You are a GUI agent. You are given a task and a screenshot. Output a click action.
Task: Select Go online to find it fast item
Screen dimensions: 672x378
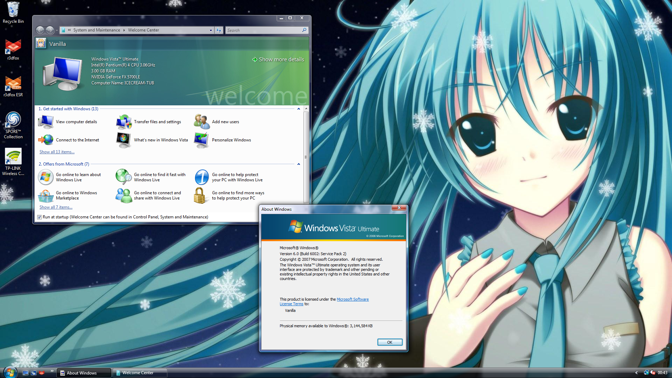coord(151,177)
